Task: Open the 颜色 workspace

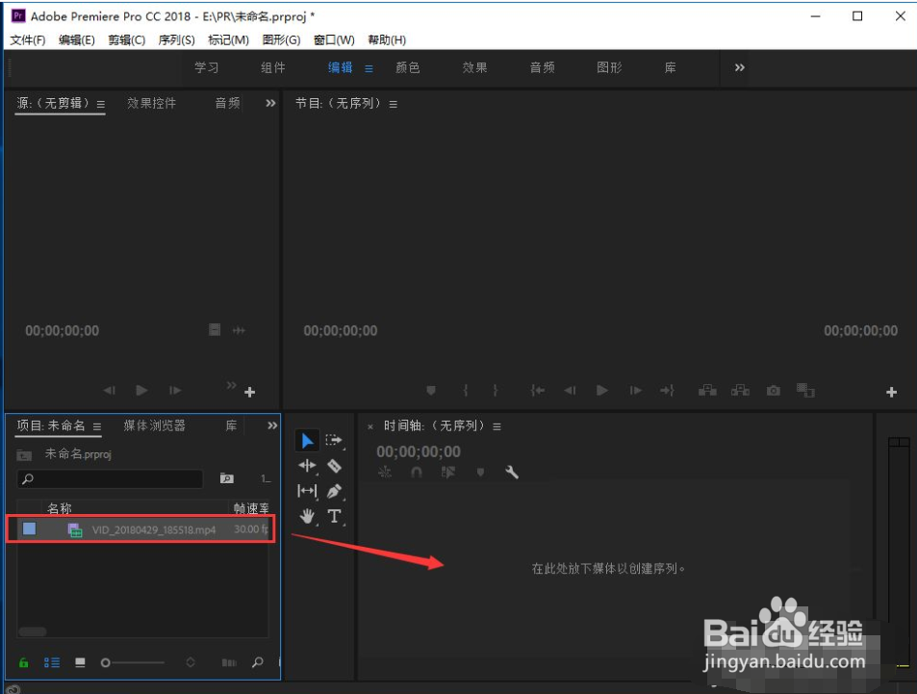Action: click(408, 67)
